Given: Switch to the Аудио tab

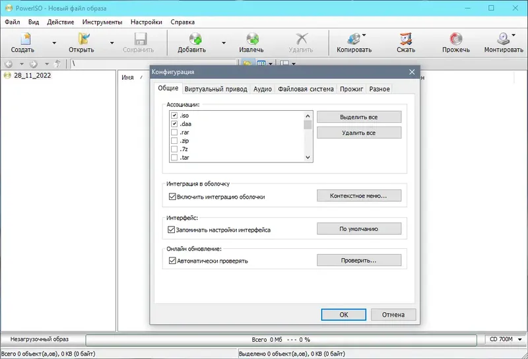Looking at the screenshot, I should tap(263, 89).
